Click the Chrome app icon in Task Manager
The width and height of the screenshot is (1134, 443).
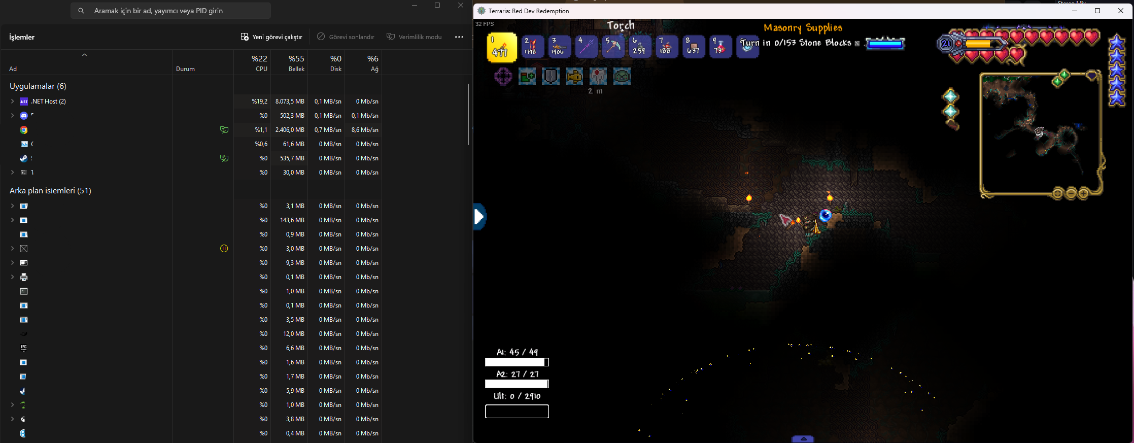tap(24, 130)
